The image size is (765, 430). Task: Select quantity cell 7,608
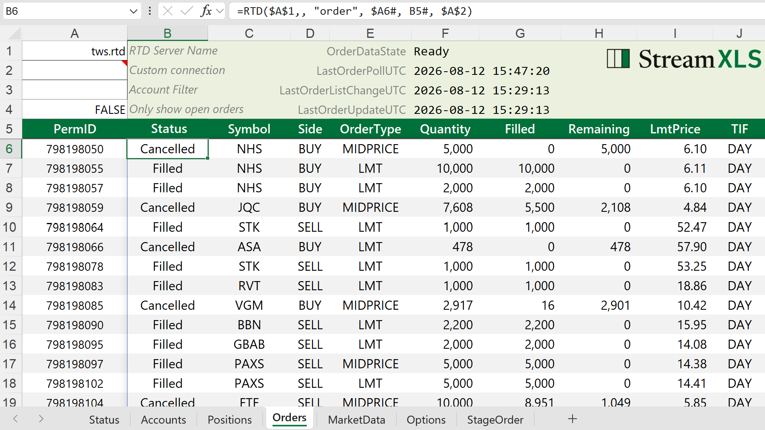point(445,207)
